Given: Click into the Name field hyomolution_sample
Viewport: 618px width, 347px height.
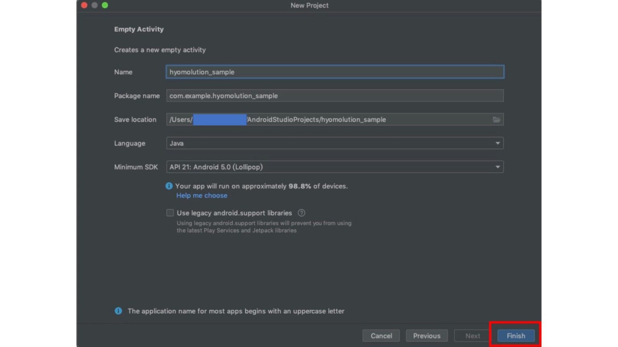Looking at the screenshot, I should [x=335, y=72].
